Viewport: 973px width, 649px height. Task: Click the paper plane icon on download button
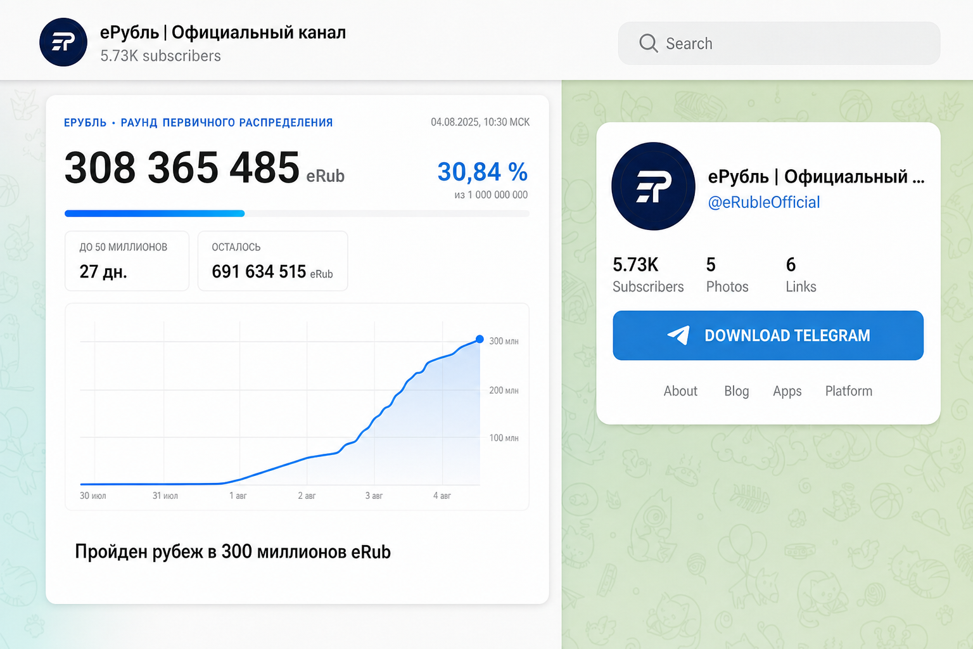point(678,335)
